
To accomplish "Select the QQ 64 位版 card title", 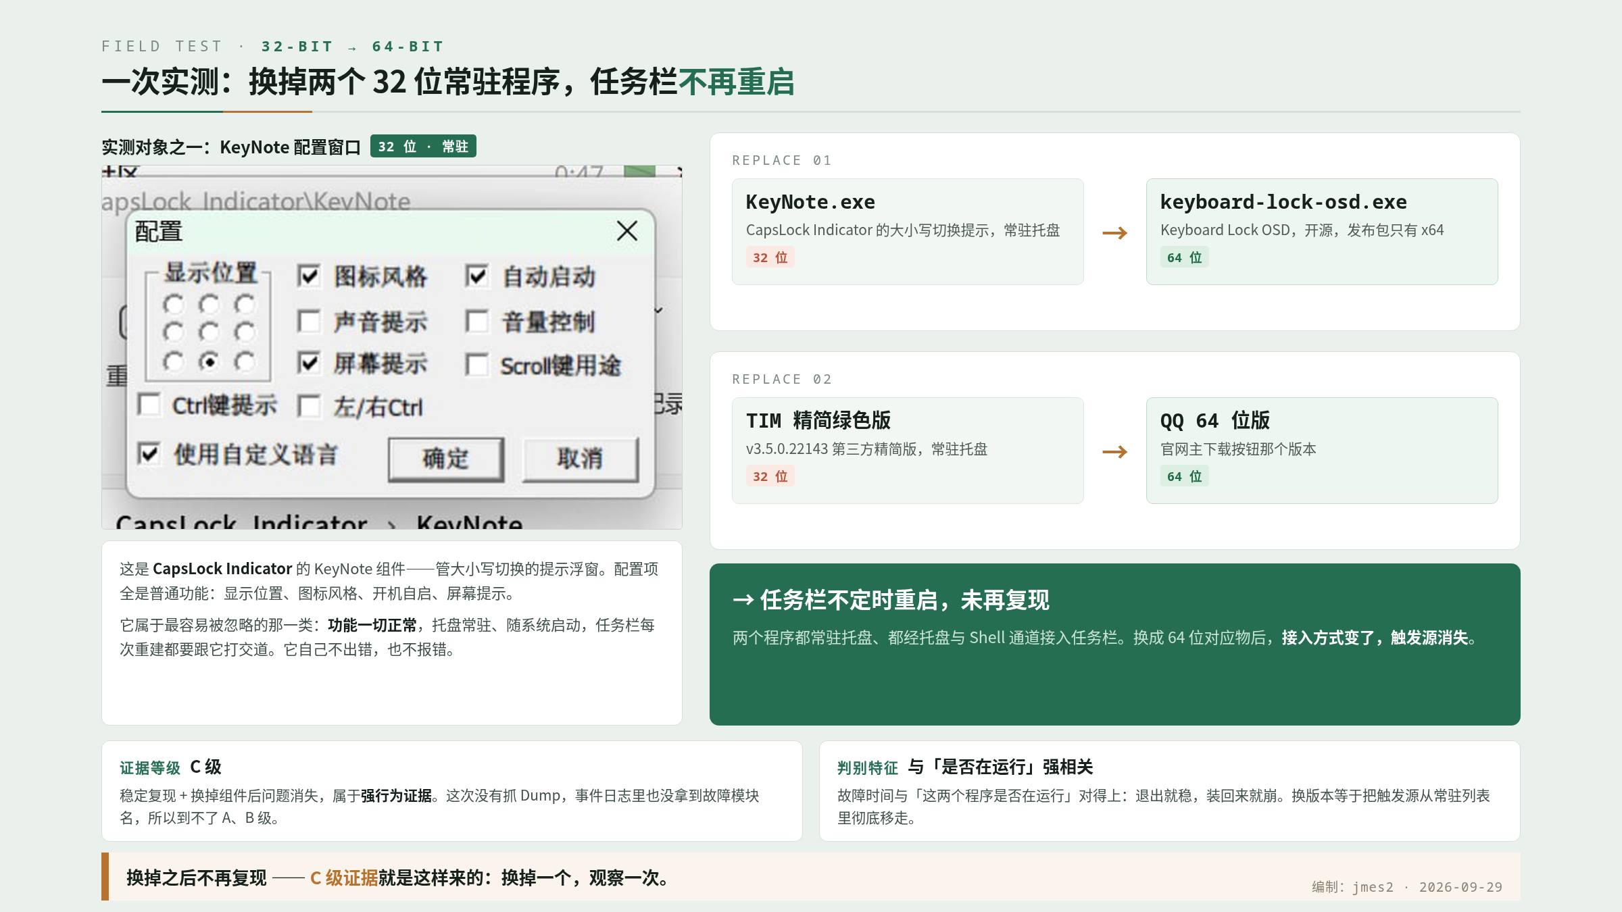I will (x=1215, y=420).
